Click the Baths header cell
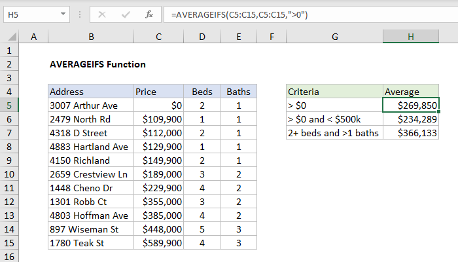 click(x=239, y=92)
